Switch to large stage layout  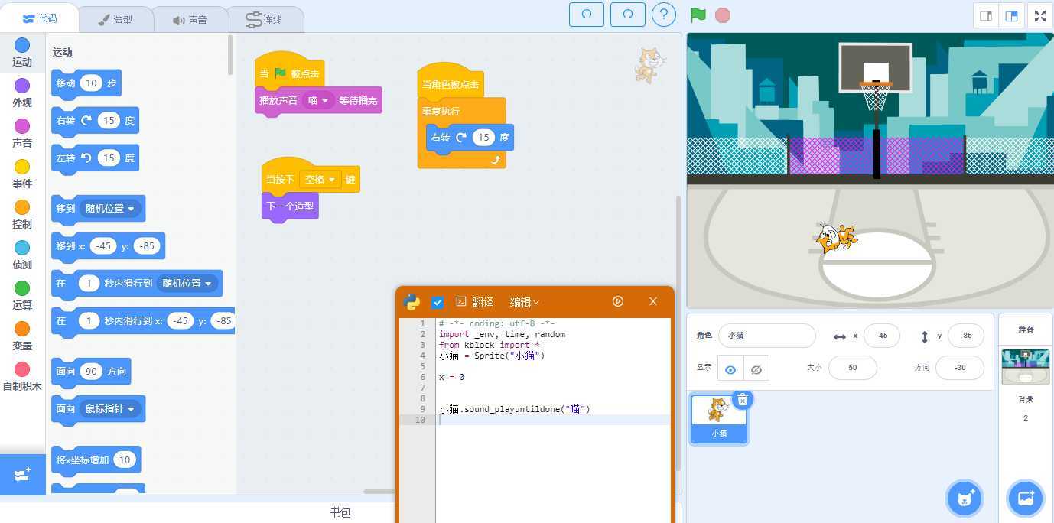[x=1011, y=16]
